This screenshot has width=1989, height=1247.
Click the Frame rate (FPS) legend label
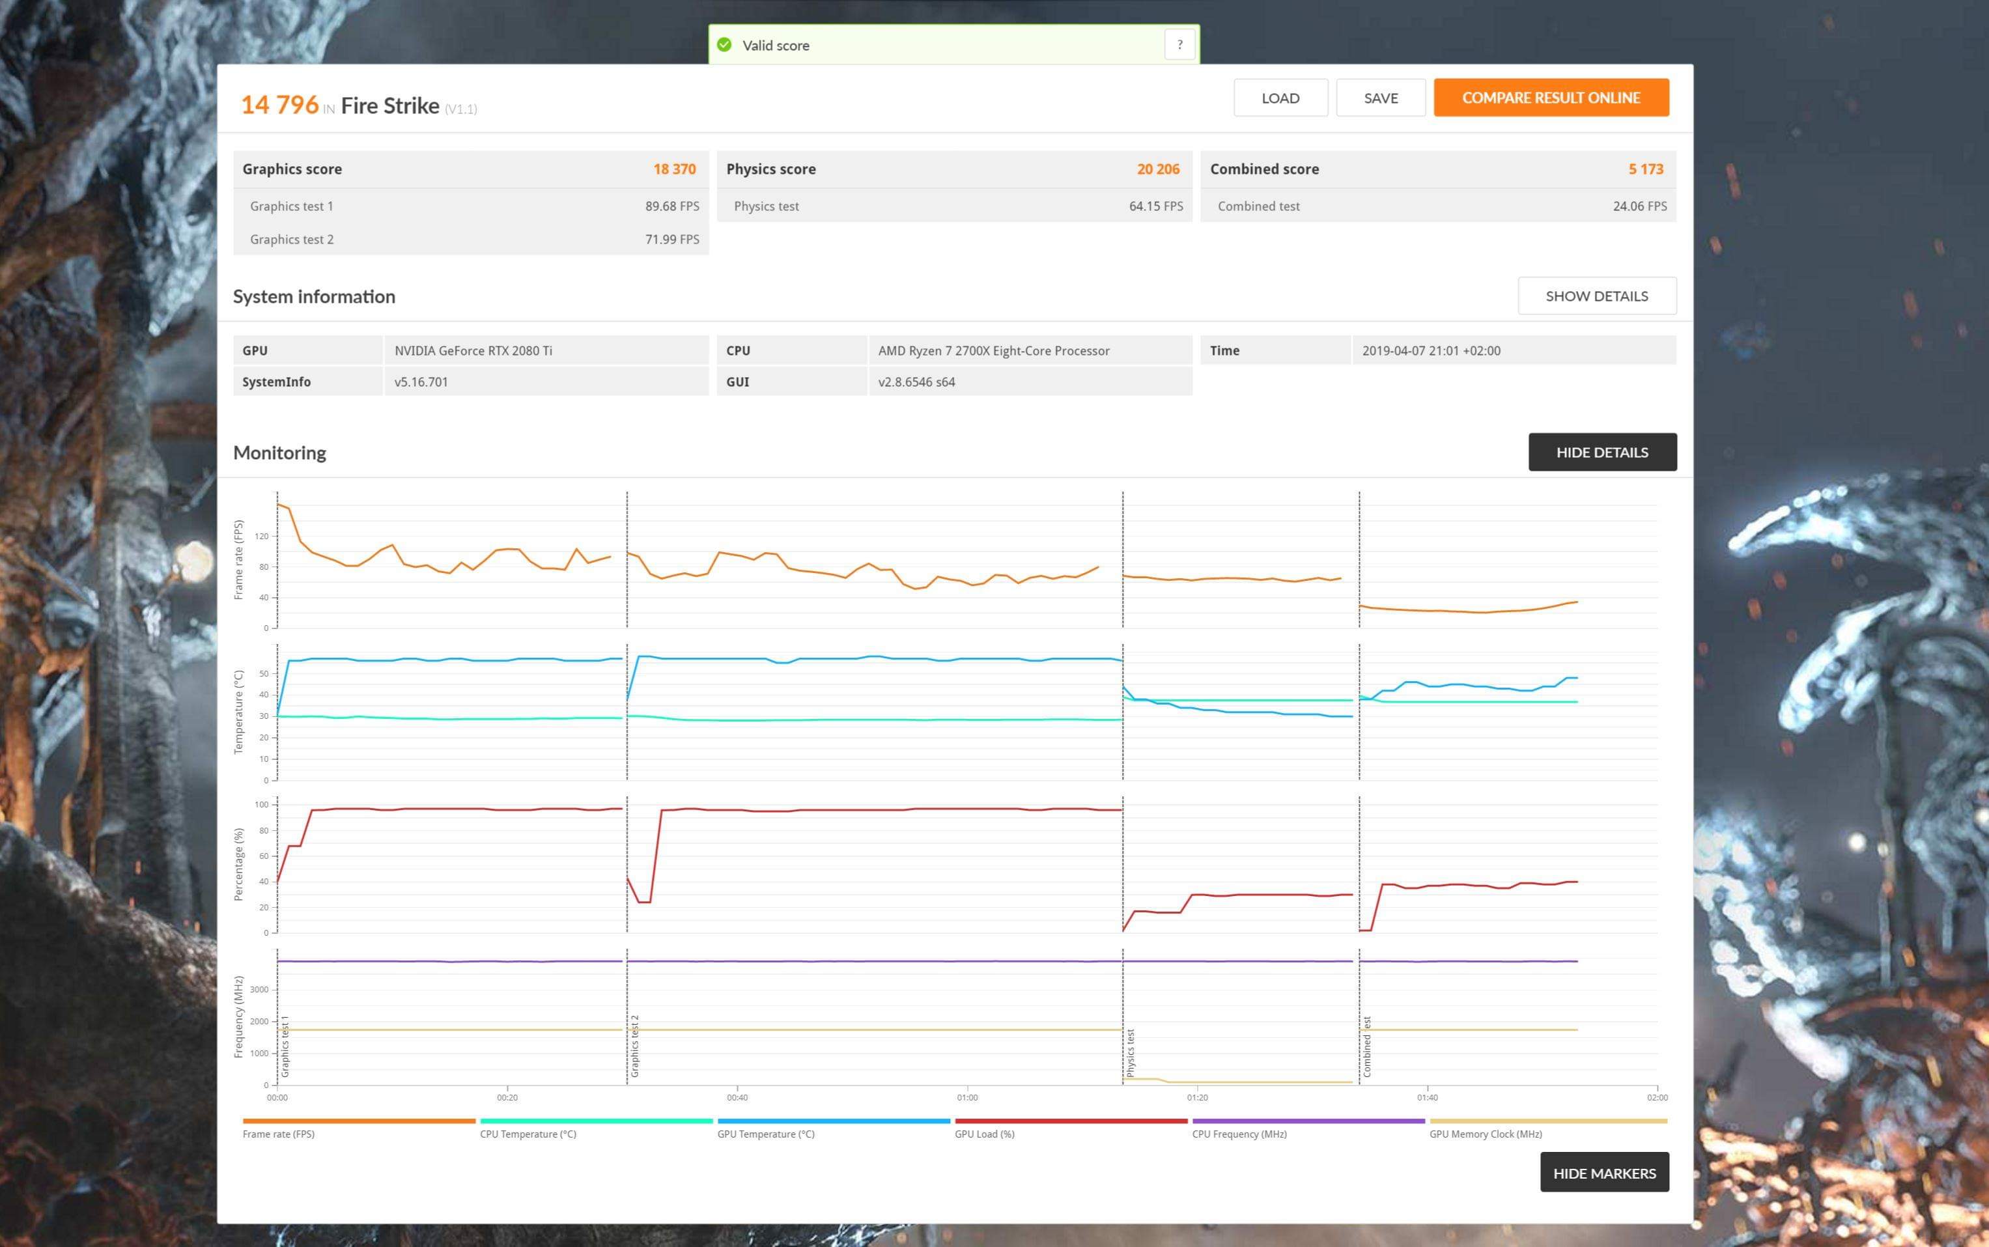278,1134
